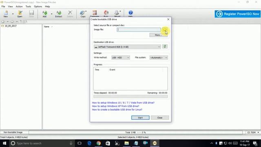Open Action Center notification icon
261x147 pixels.
(255, 143)
